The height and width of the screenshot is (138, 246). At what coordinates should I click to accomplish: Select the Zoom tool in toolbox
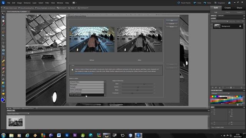click(x=3, y=17)
